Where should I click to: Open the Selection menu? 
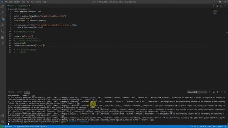coord(17,2)
